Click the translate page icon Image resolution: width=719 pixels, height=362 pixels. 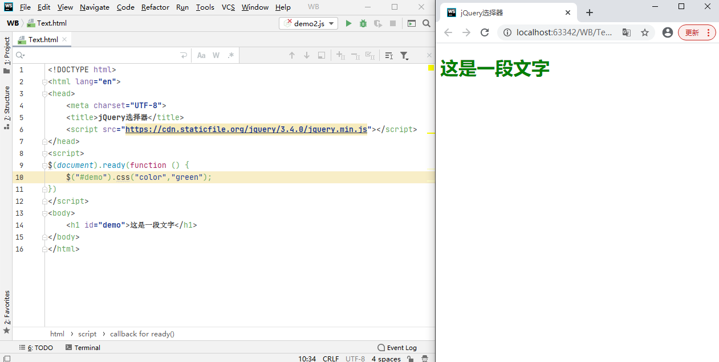pos(627,32)
